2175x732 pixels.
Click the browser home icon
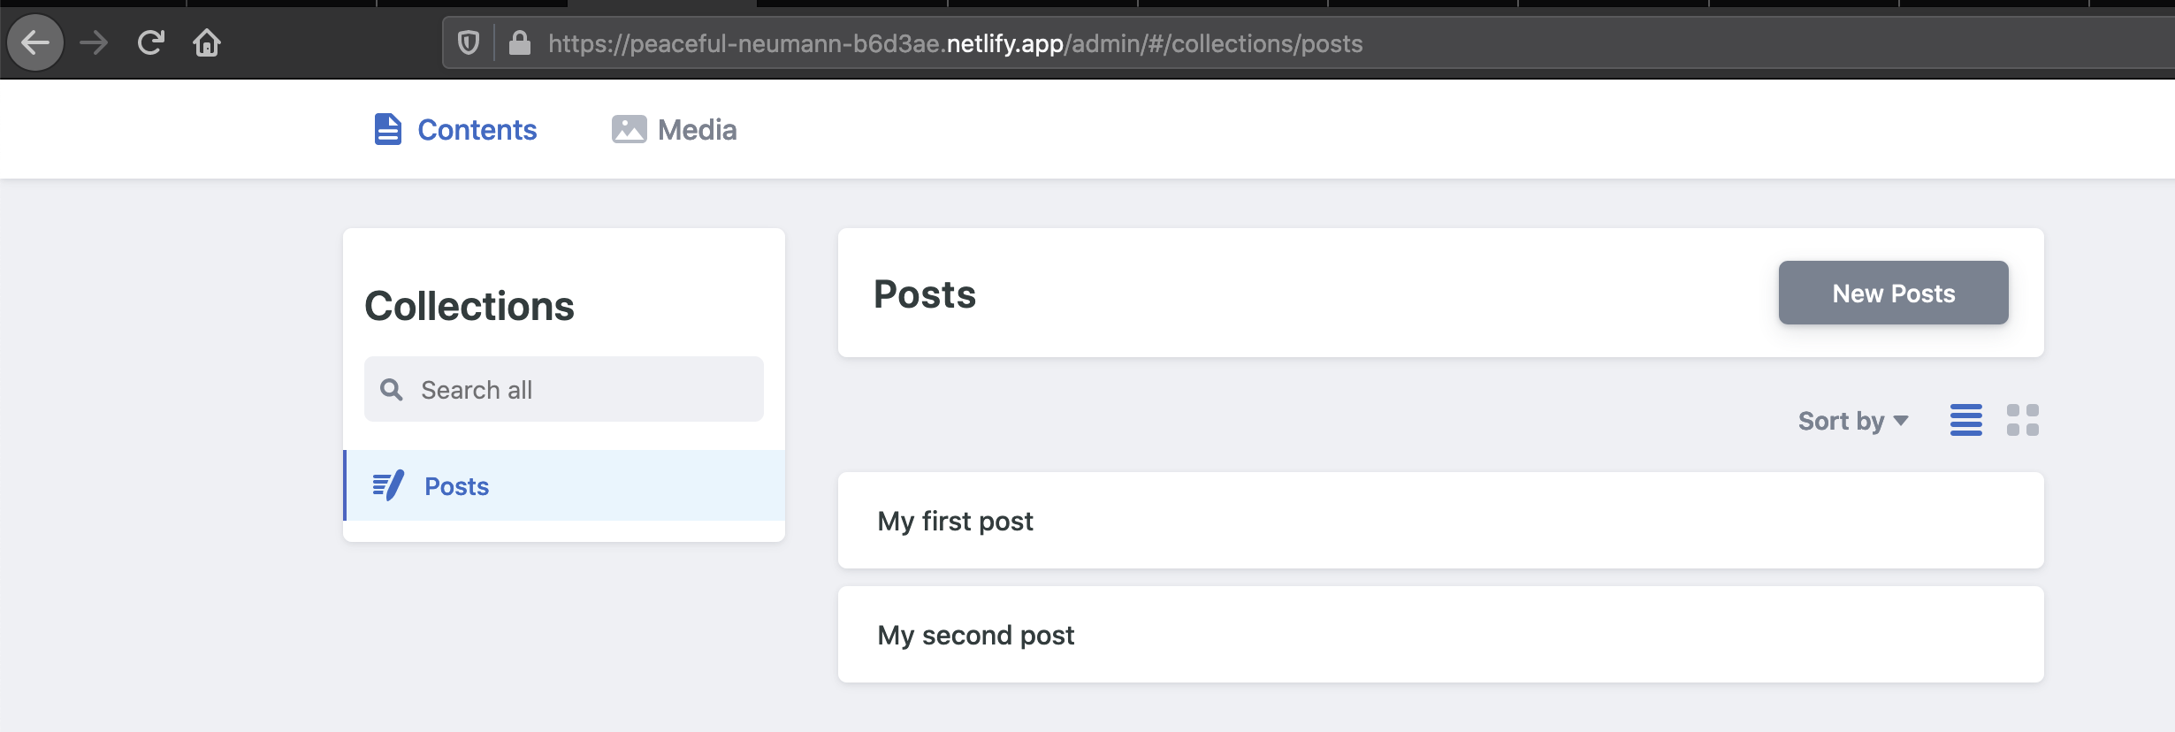point(207,42)
